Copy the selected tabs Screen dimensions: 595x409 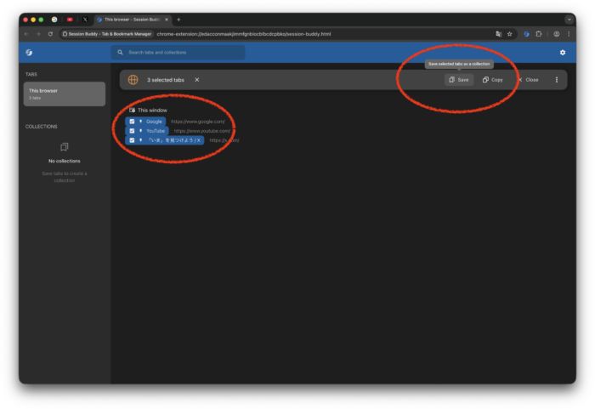pyautogui.click(x=492, y=80)
